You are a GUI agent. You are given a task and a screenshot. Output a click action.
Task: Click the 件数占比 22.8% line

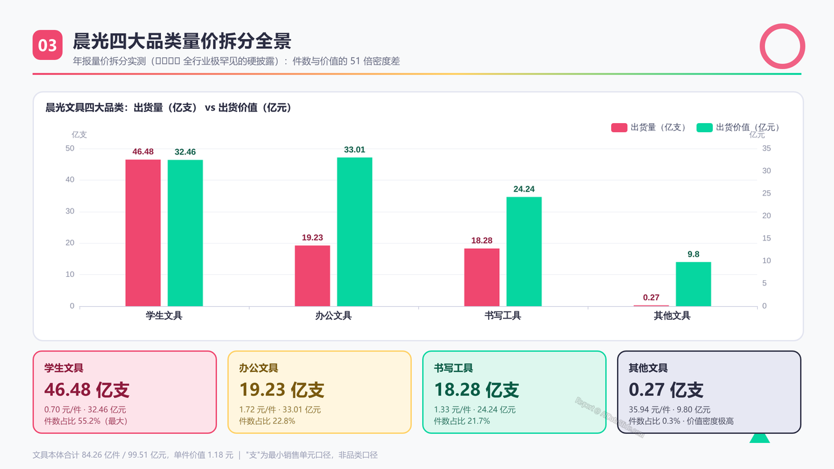coord(267,421)
